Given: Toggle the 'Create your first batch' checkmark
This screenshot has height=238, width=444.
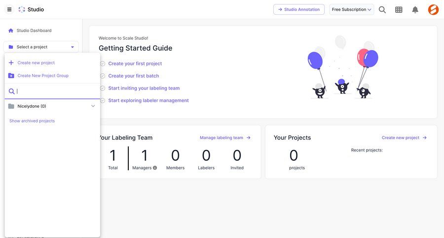Looking at the screenshot, I should click(103, 76).
